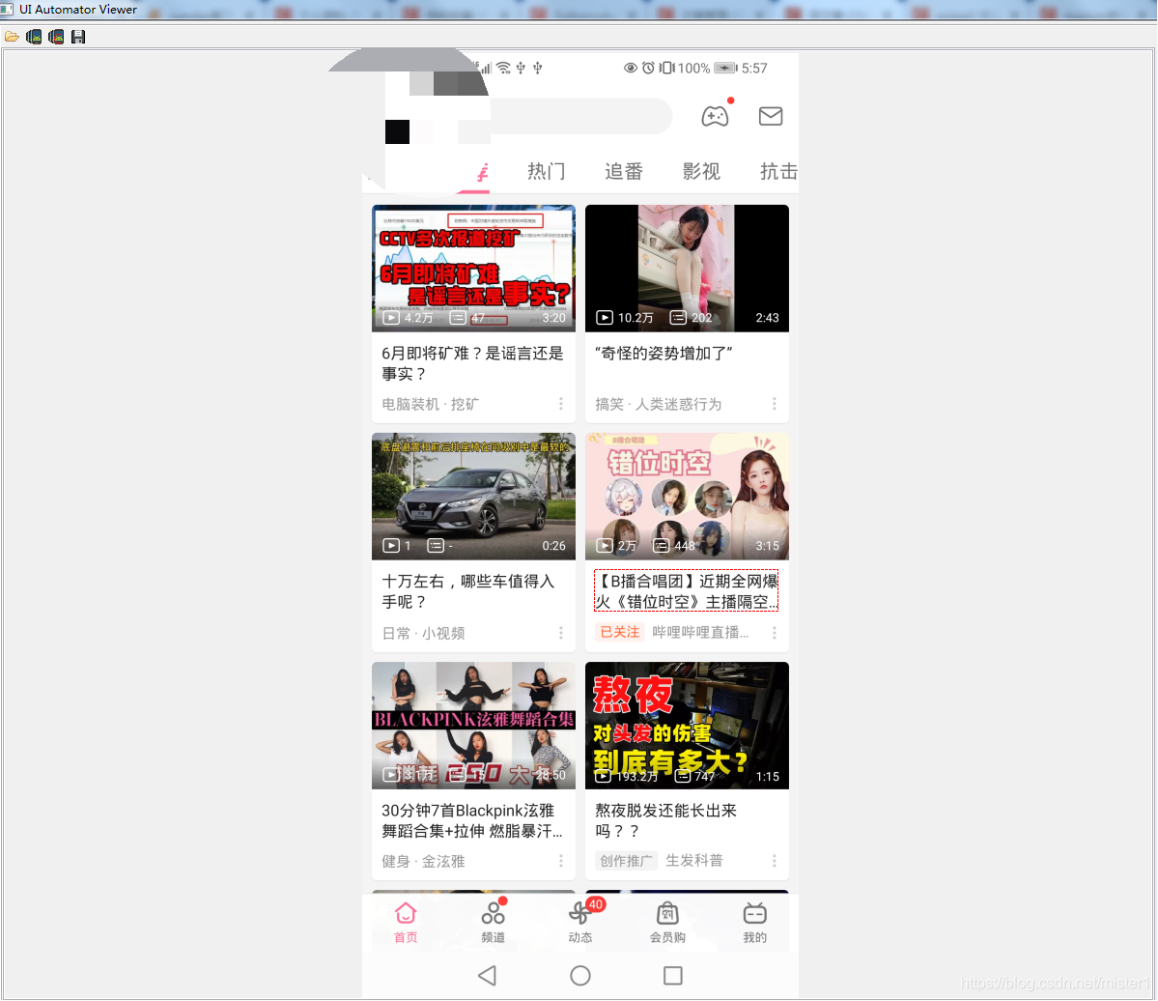Screen dimensions: 1158x1001
Task: Go to the 会员购 bottom tab
Action: (667, 922)
